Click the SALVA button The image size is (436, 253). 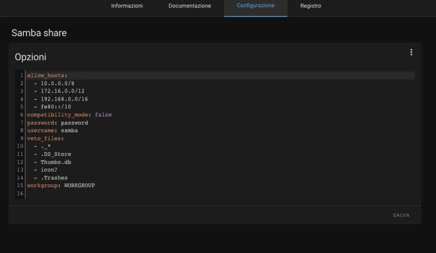(401, 215)
